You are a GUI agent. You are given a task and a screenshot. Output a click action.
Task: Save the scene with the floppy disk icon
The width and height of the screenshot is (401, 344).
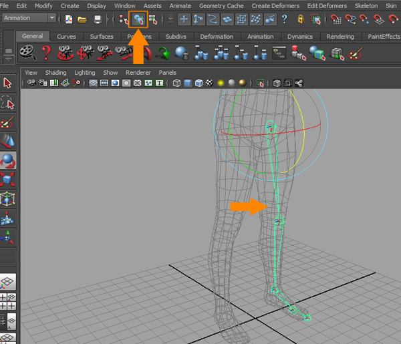(x=98, y=19)
